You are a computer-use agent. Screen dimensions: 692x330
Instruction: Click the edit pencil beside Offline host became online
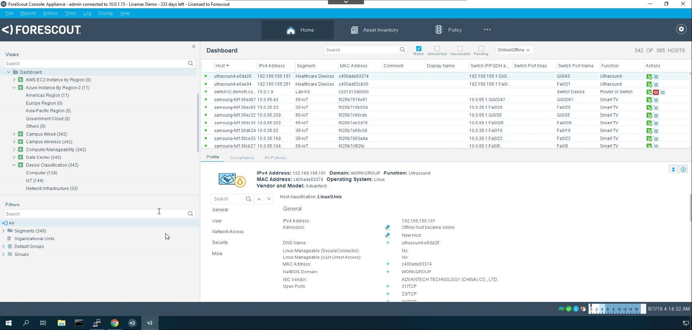click(387, 227)
